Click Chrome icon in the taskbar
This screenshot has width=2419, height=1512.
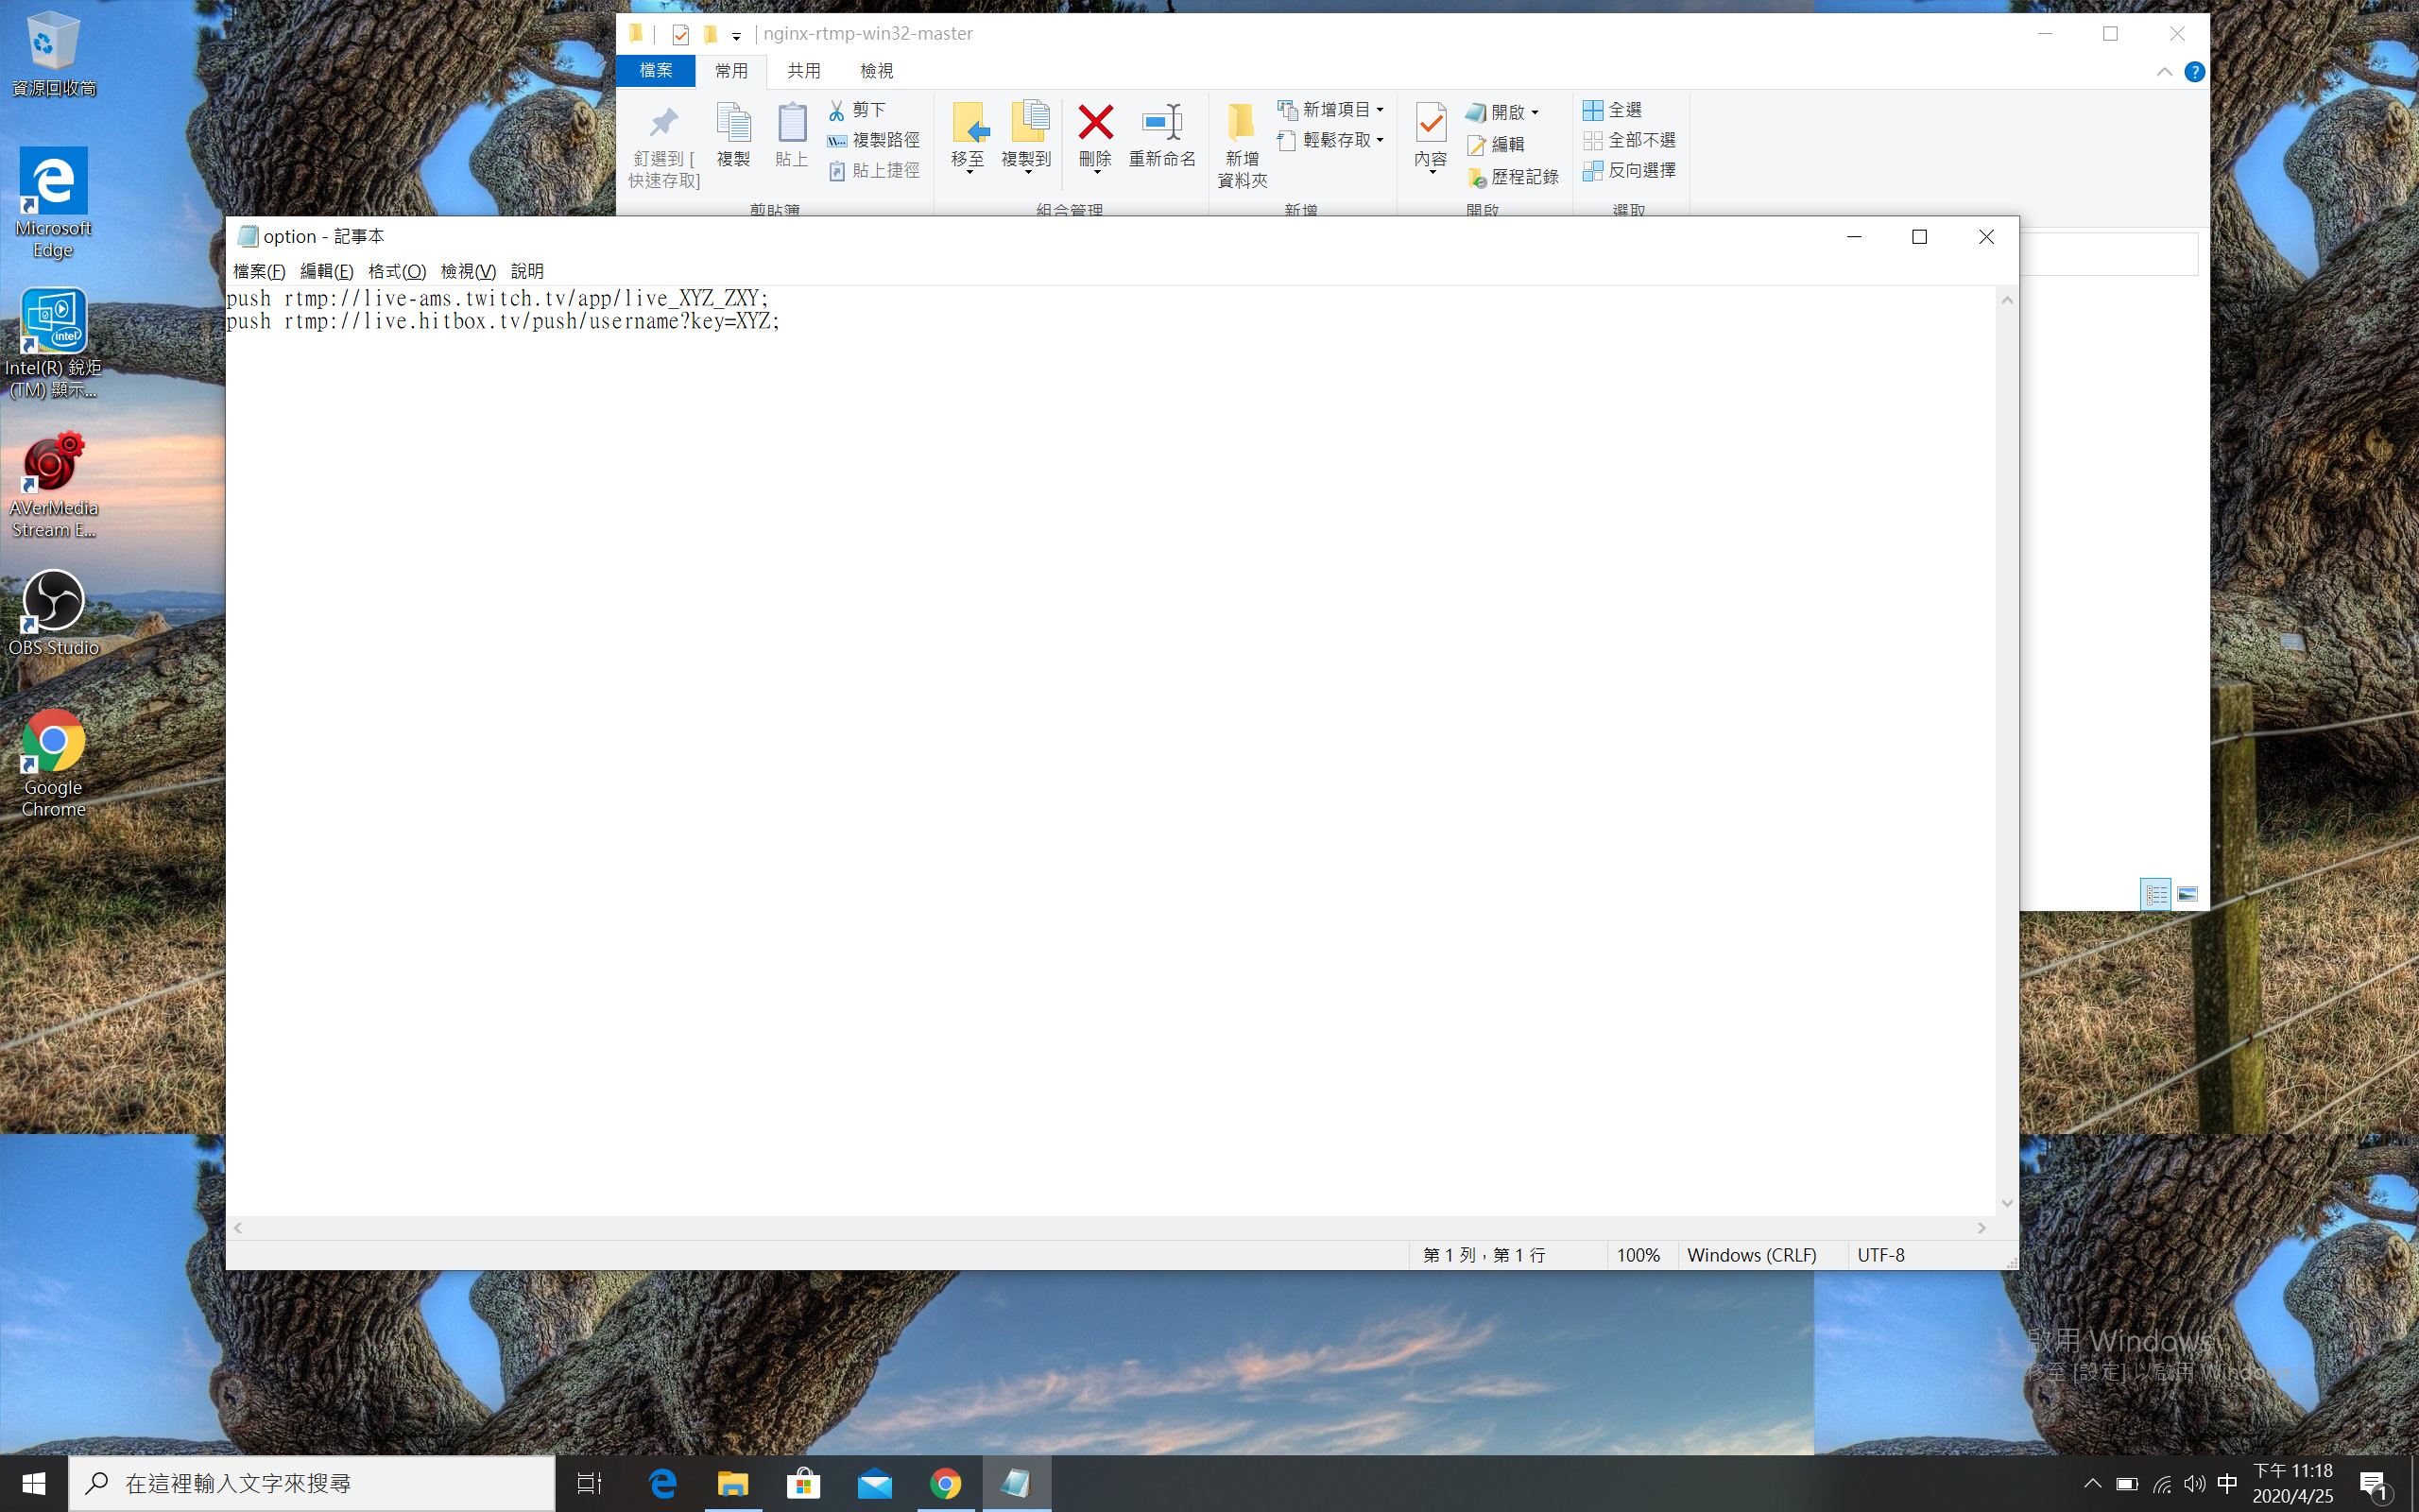click(x=946, y=1484)
